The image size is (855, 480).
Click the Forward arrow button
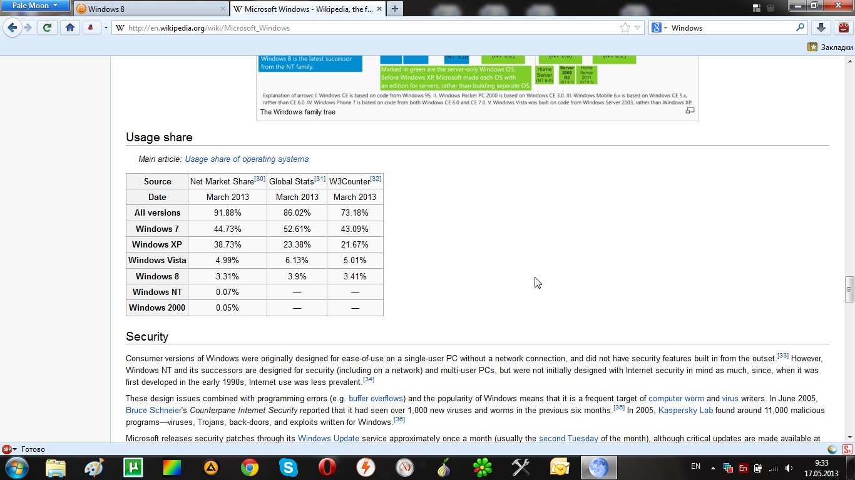click(28, 27)
